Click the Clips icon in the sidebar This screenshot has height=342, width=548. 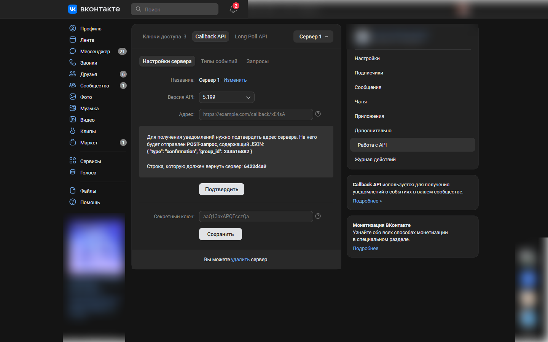[73, 131]
